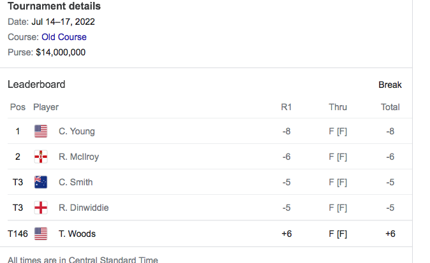Click the Pos column header
430x263 pixels.
click(x=18, y=107)
